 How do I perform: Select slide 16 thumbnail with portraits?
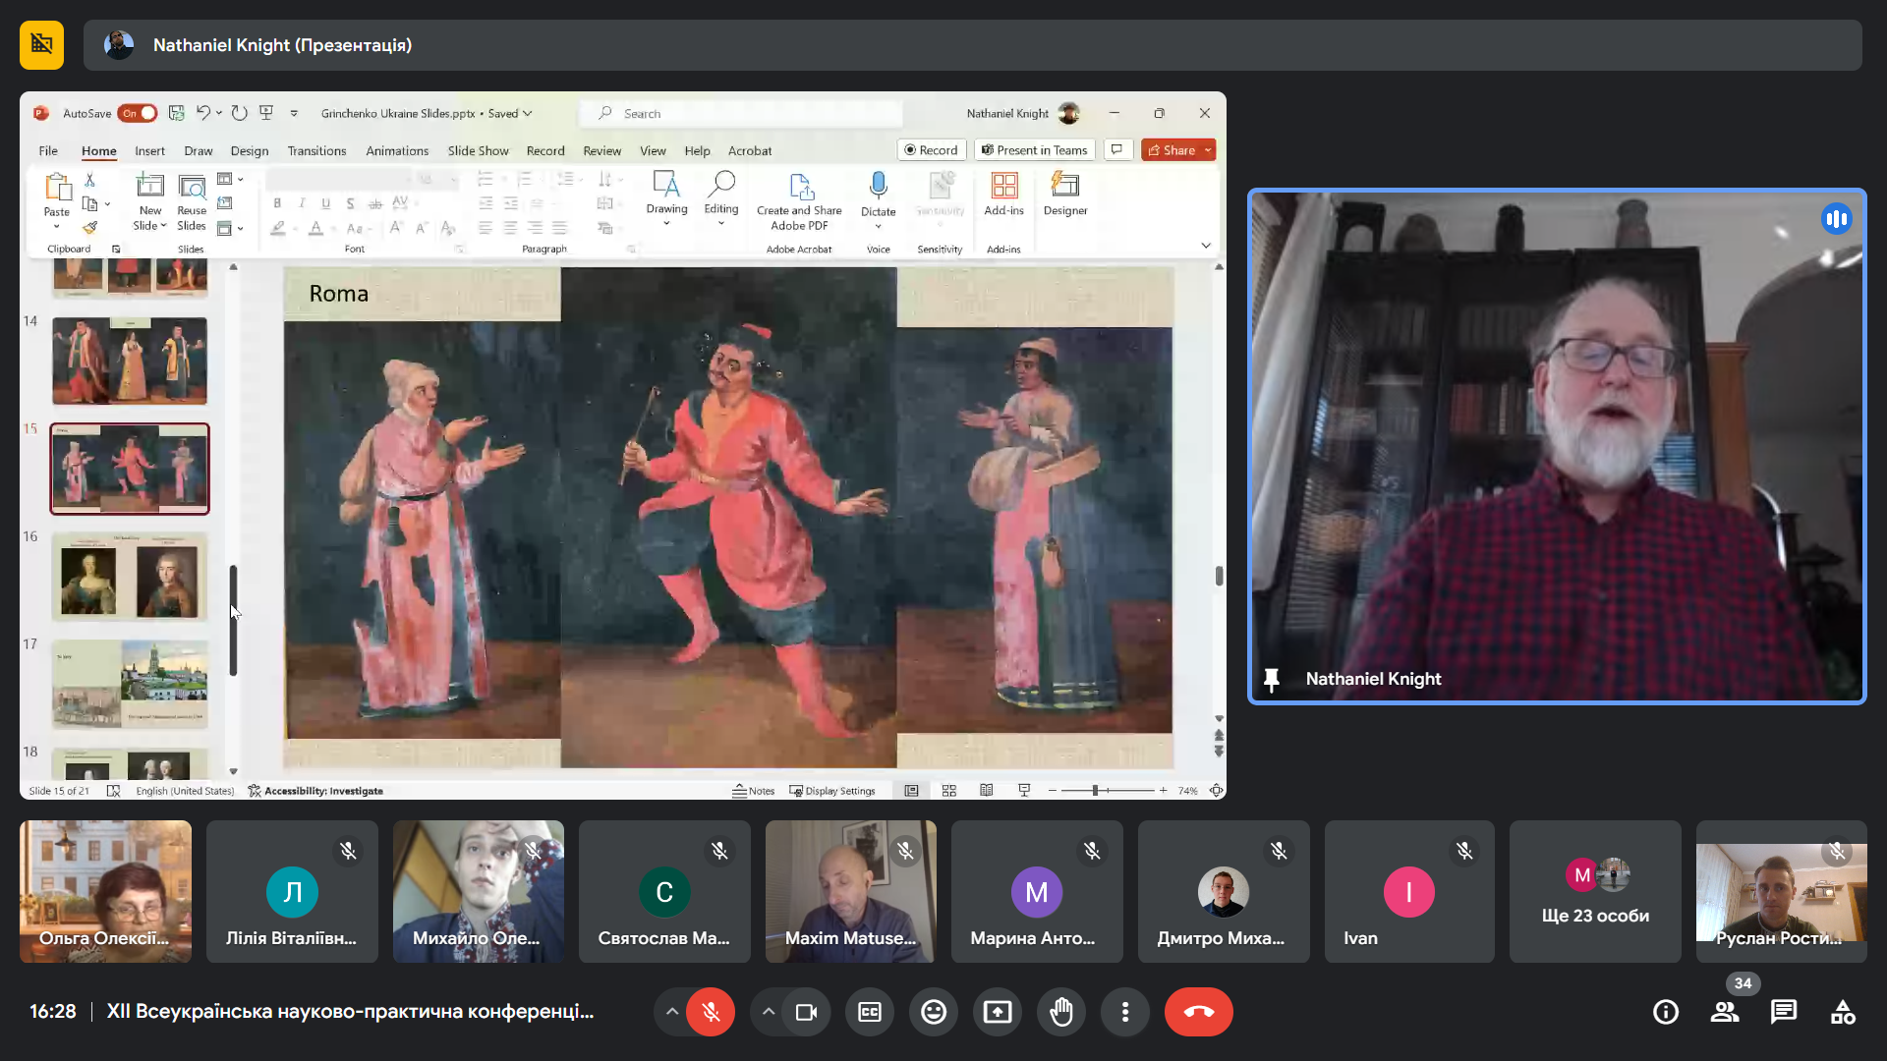click(x=130, y=577)
